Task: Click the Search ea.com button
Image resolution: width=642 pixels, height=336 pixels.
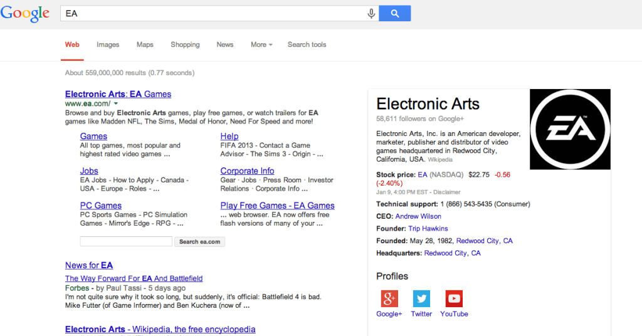Action: [x=199, y=242]
